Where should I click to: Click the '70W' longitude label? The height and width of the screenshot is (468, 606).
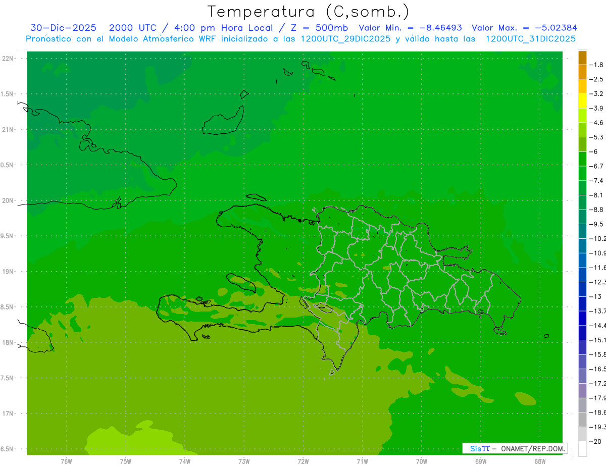click(422, 461)
